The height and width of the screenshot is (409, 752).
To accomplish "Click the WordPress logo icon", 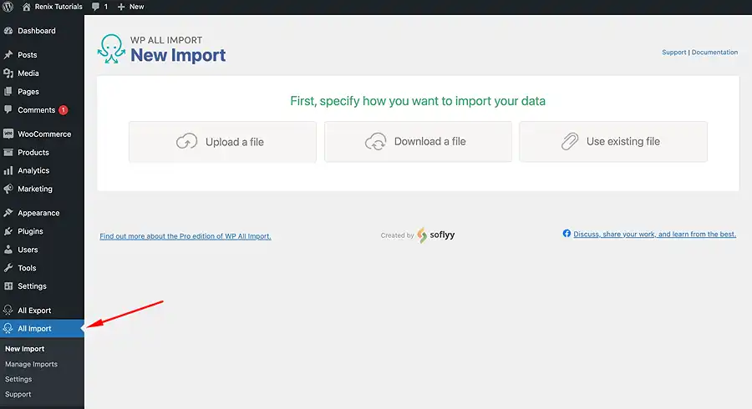I will (8, 7).
